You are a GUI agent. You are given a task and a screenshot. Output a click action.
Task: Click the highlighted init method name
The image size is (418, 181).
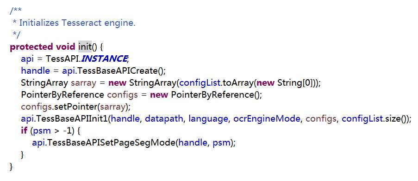pos(85,47)
